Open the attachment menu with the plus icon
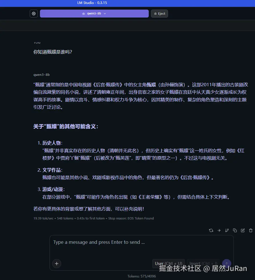The height and width of the screenshot is (280, 255). (57, 264)
